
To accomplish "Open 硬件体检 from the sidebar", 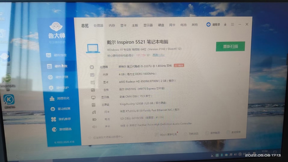I will 57,55.
